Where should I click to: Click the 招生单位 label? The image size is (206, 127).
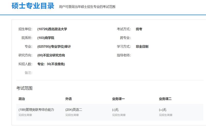point(25,29)
